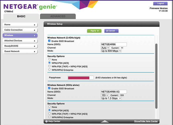Click the Help Center label
Screen dimensions: 173x125
(54, 121)
